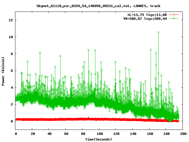Click the Power (Kelvin) y-axis label
The image size is (189, 142).
click(3, 71)
